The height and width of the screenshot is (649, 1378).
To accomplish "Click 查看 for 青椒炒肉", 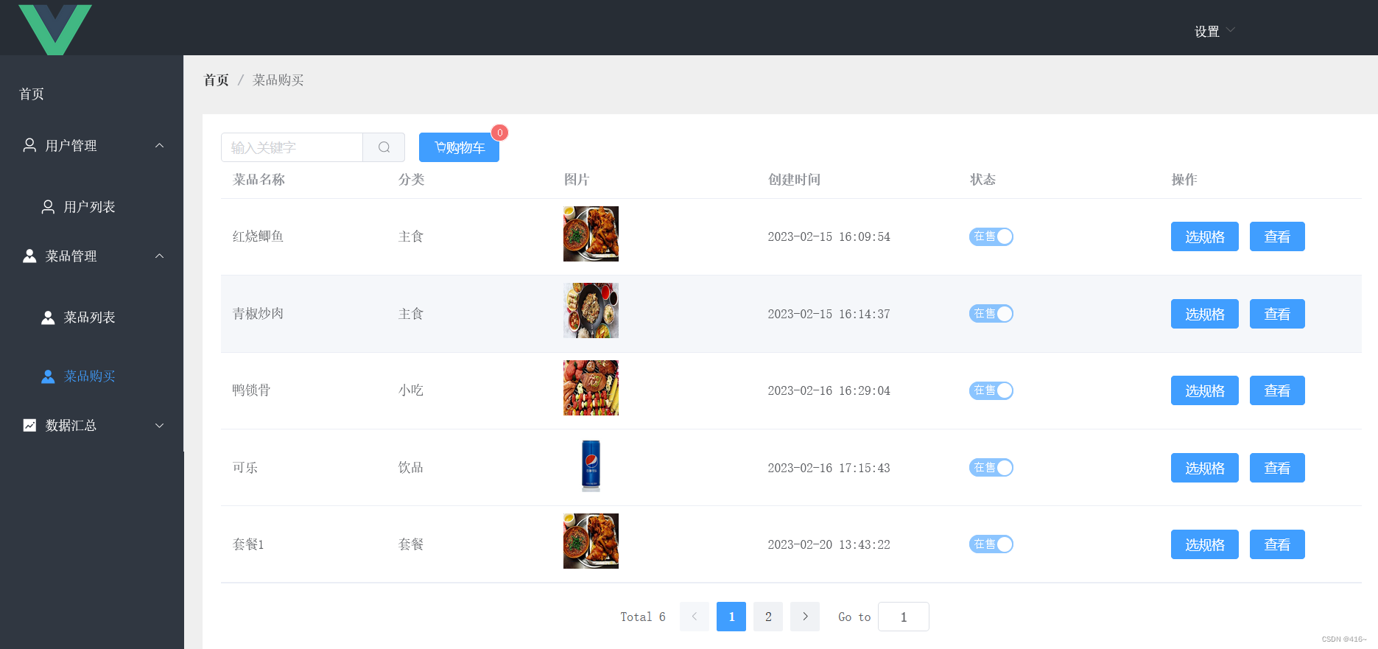I will [1277, 314].
